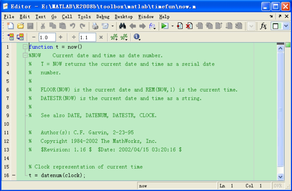292x191 pixels.
Task: Click the scrollbar down arrow
Action: tap(281, 176)
